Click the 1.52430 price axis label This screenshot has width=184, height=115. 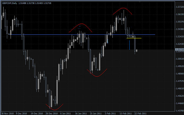(180, 44)
